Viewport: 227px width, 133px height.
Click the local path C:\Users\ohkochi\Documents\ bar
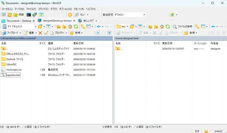click(x=56, y=38)
